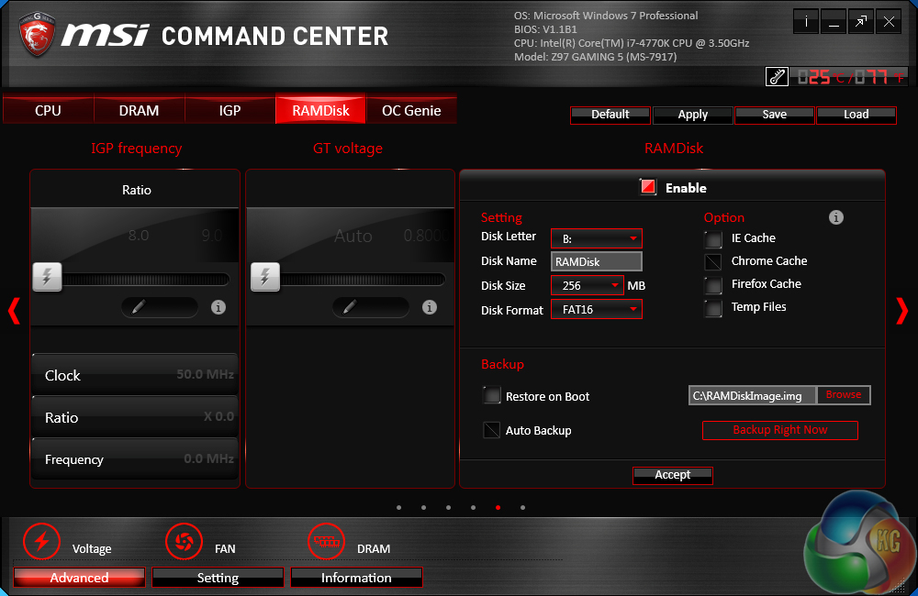Click the MSI dragon shield logo
This screenshot has width=918, height=596.
[37, 34]
